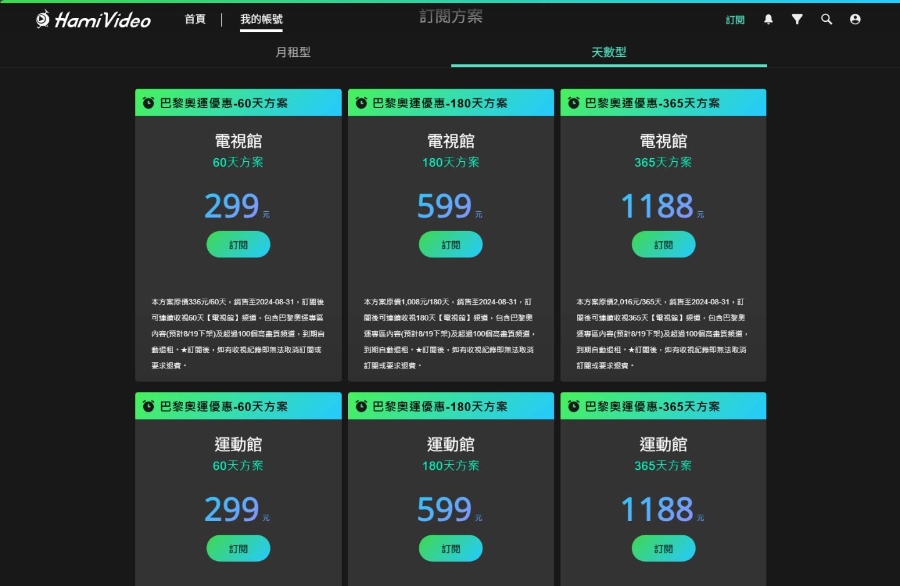Viewport: 900px width, 586px height.
Task: Click the 訂閱方案 page title
Action: point(451,16)
